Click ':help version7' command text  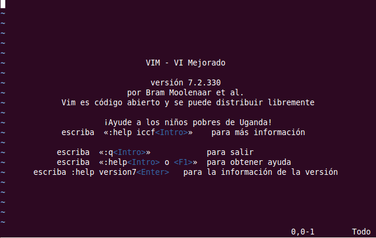[104, 172]
